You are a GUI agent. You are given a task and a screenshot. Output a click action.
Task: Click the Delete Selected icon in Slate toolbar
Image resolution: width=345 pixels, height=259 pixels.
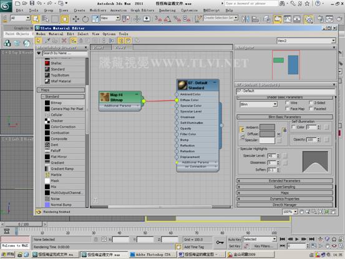(64, 41)
